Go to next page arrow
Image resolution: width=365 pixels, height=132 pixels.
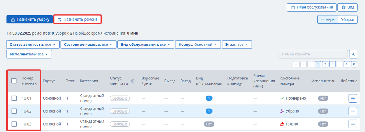tap(347, 64)
